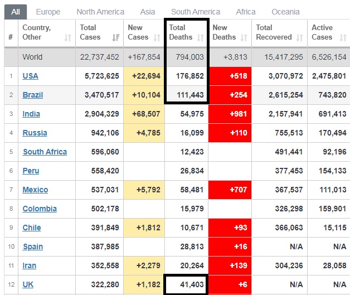Click USA new cases +22,694
The width and height of the screenshot is (350, 295).
pos(146,76)
